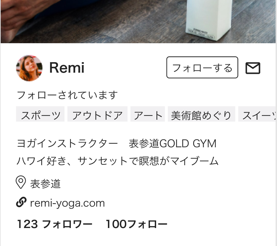277x246 pixels.
Task: Select the partially visible スイーツ tag
Action: (x=258, y=114)
